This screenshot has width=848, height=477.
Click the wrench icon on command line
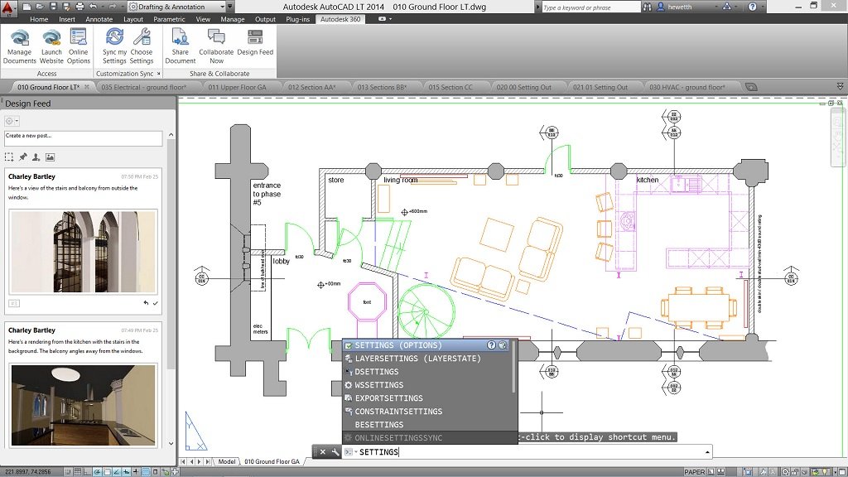click(335, 452)
